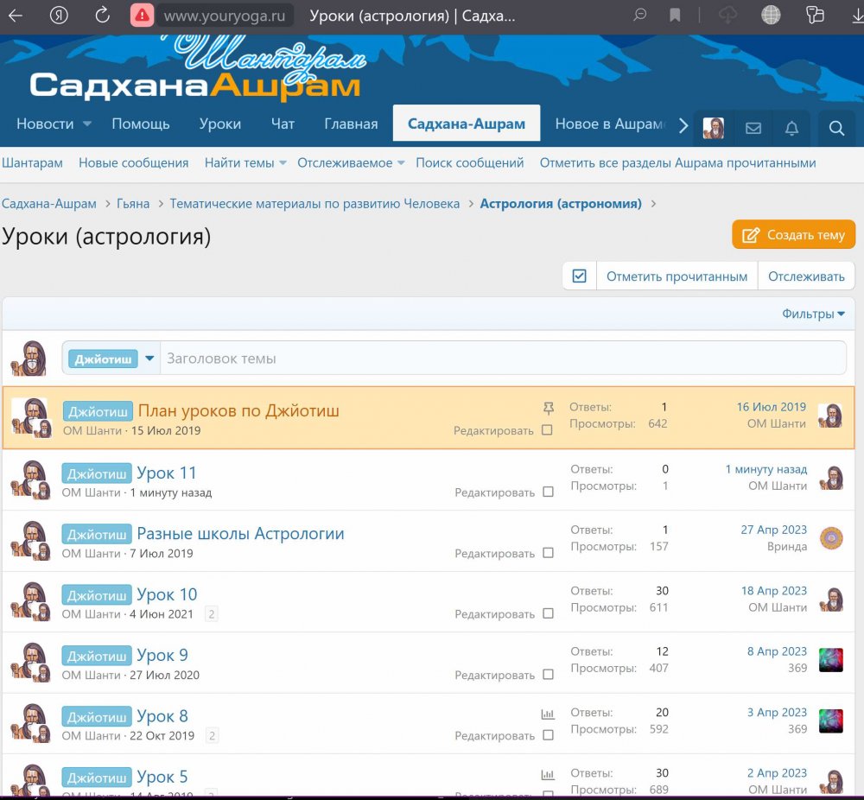The width and height of the screenshot is (864, 800).
Task: Switch to the Уроки navigation tab
Action: click(220, 124)
